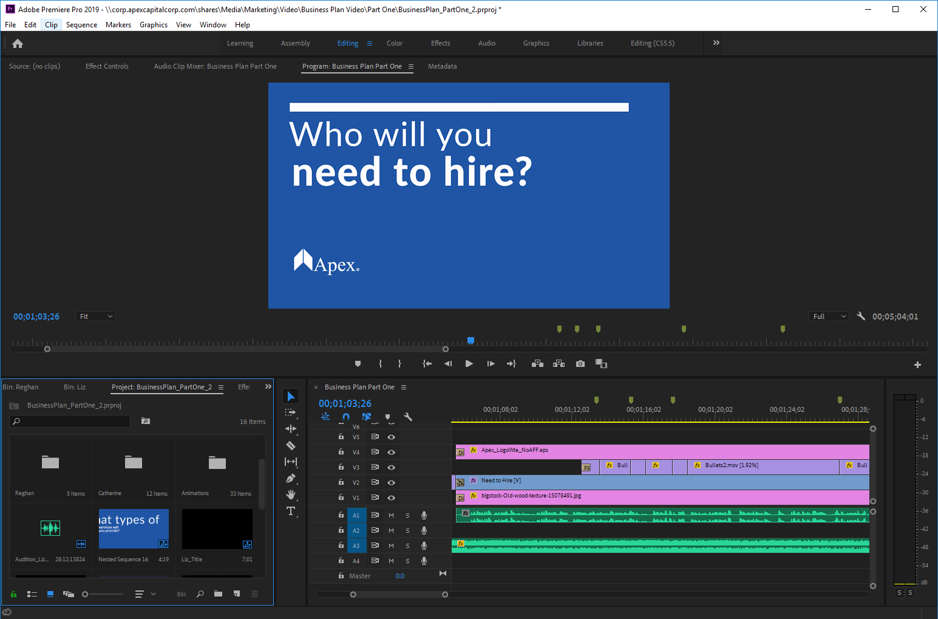Image resolution: width=938 pixels, height=619 pixels.
Task: Show hidden project panel tabs
Action: [268, 386]
